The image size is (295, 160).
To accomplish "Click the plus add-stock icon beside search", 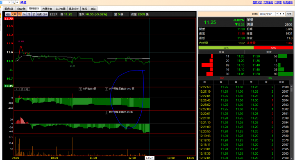I will coord(17,2).
